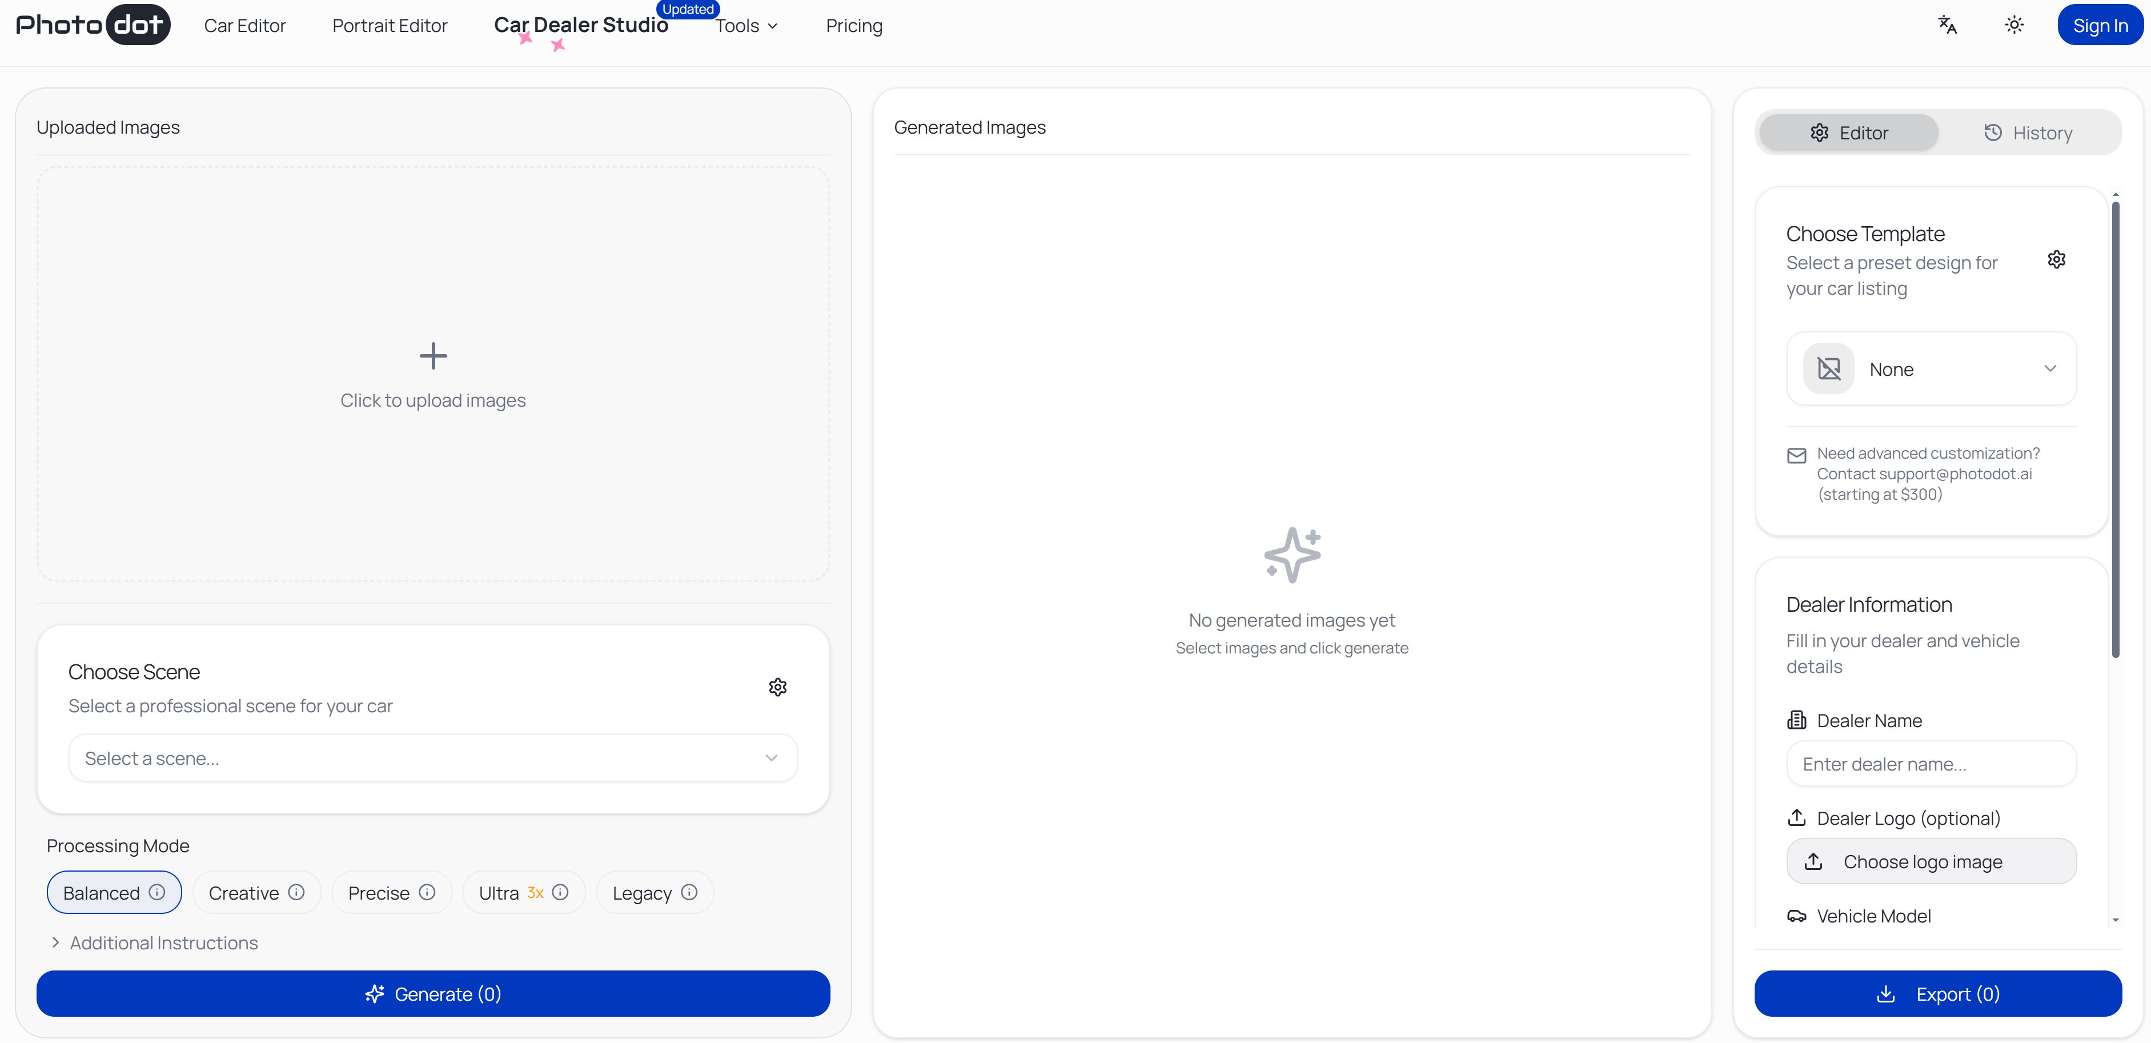Screen dimensions: 2151x1043
Task: Toggle the light/dark theme sun icon
Action: click(2014, 25)
